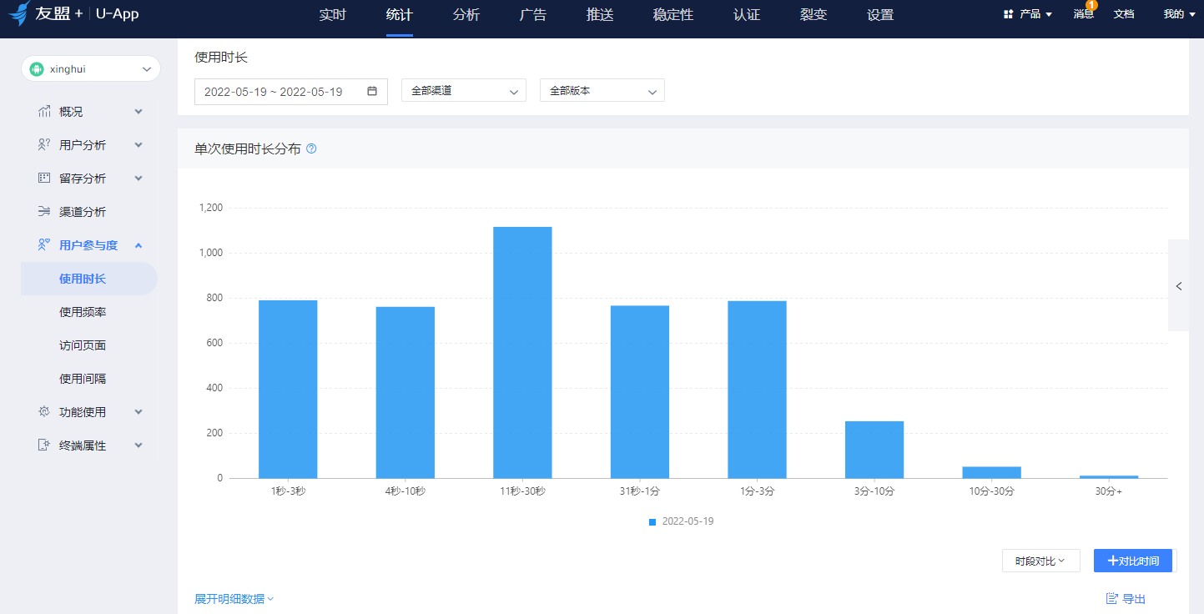Viewport: 1204px width, 614px height.
Task: Open the 设置 menu item
Action: (879, 14)
